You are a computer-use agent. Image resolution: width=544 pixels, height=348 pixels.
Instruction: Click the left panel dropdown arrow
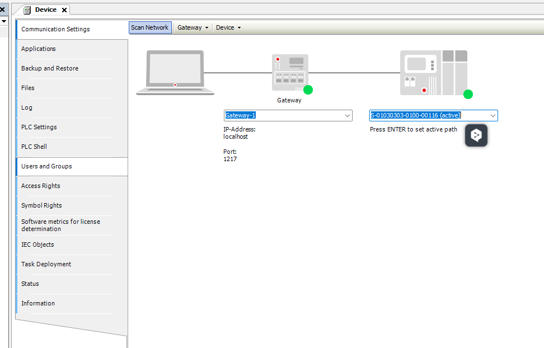[3, 21]
